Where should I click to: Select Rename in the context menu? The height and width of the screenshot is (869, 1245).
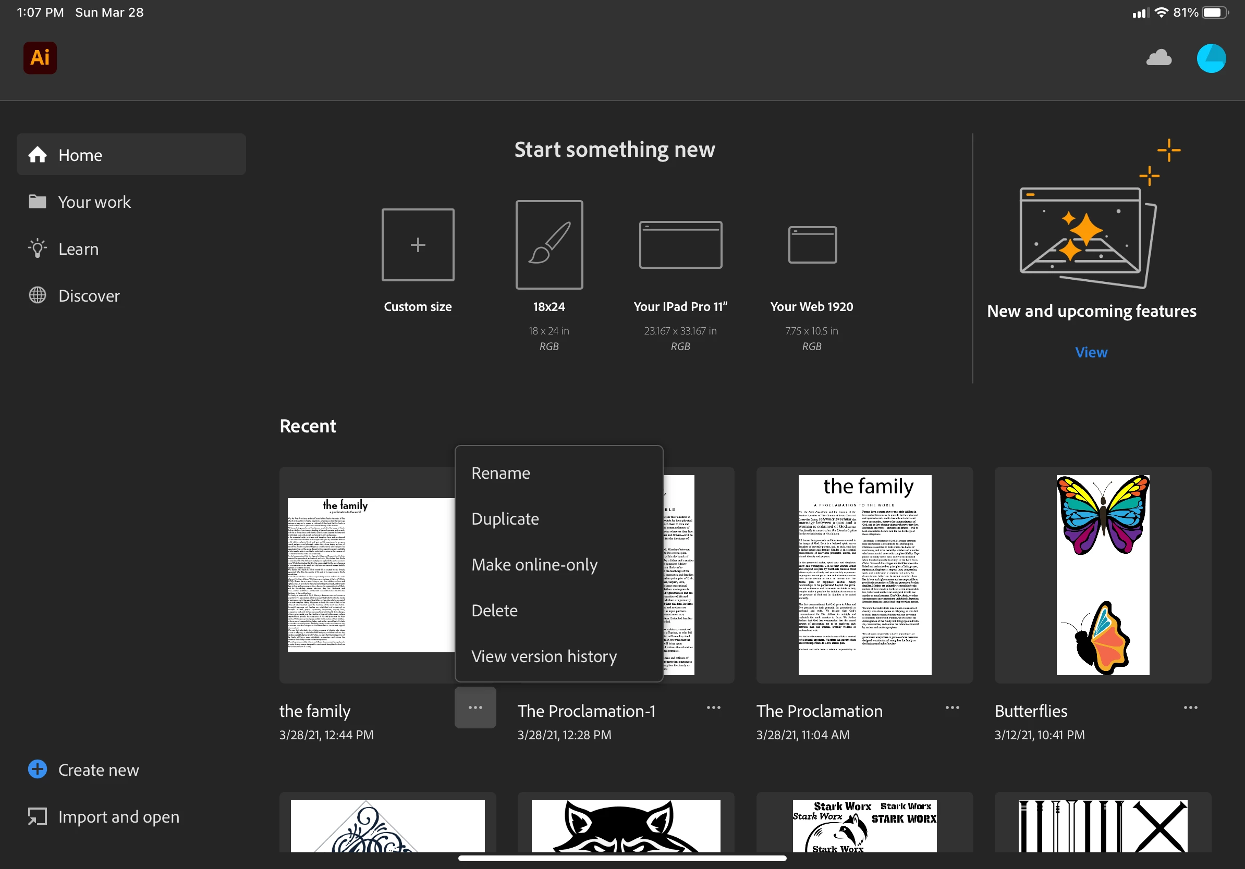coord(501,473)
